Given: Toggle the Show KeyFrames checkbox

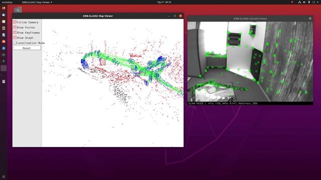Looking at the screenshot, I should tap(15, 32).
